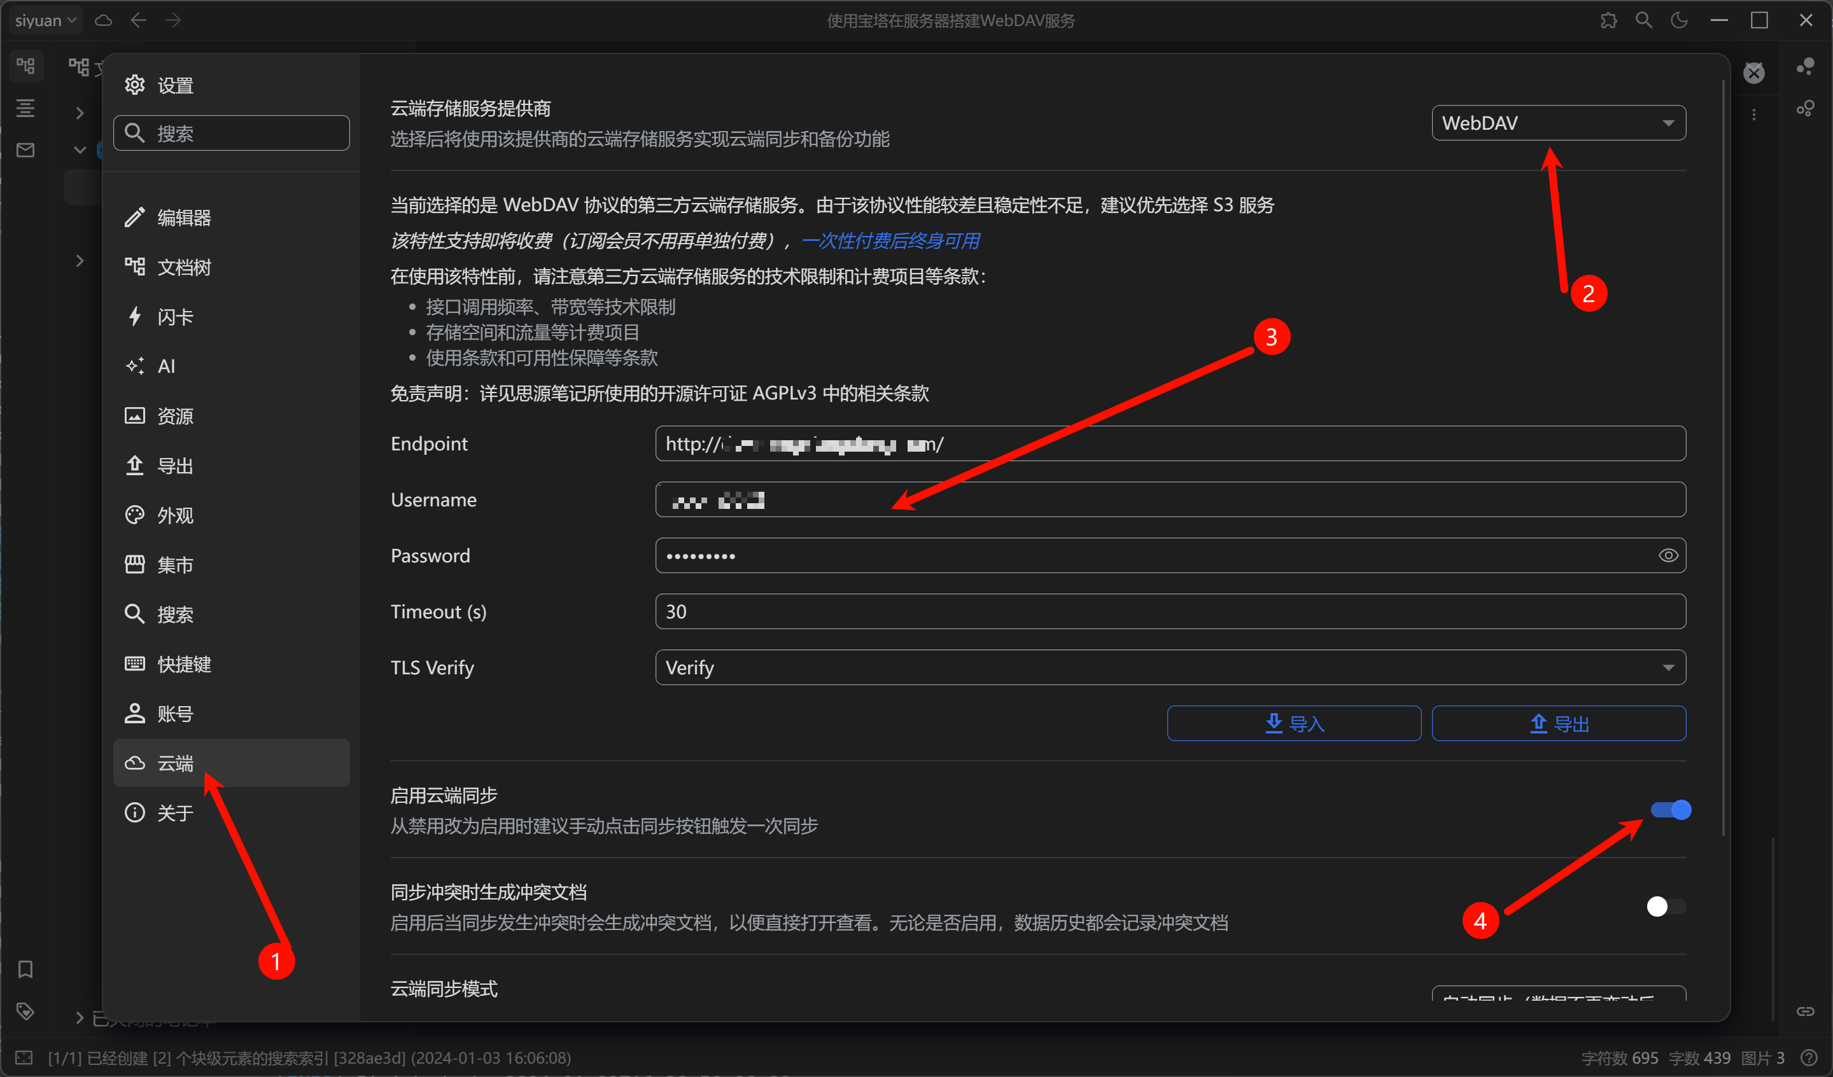Open the document tree dock icon
Image resolution: width=1833 pixels, height=1077 pixels.
pos(25,66)
